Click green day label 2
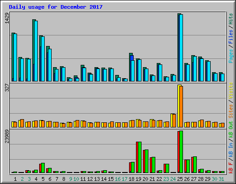Image resolution: width=236 pixels, height=184 pixels. pos(22,179)
